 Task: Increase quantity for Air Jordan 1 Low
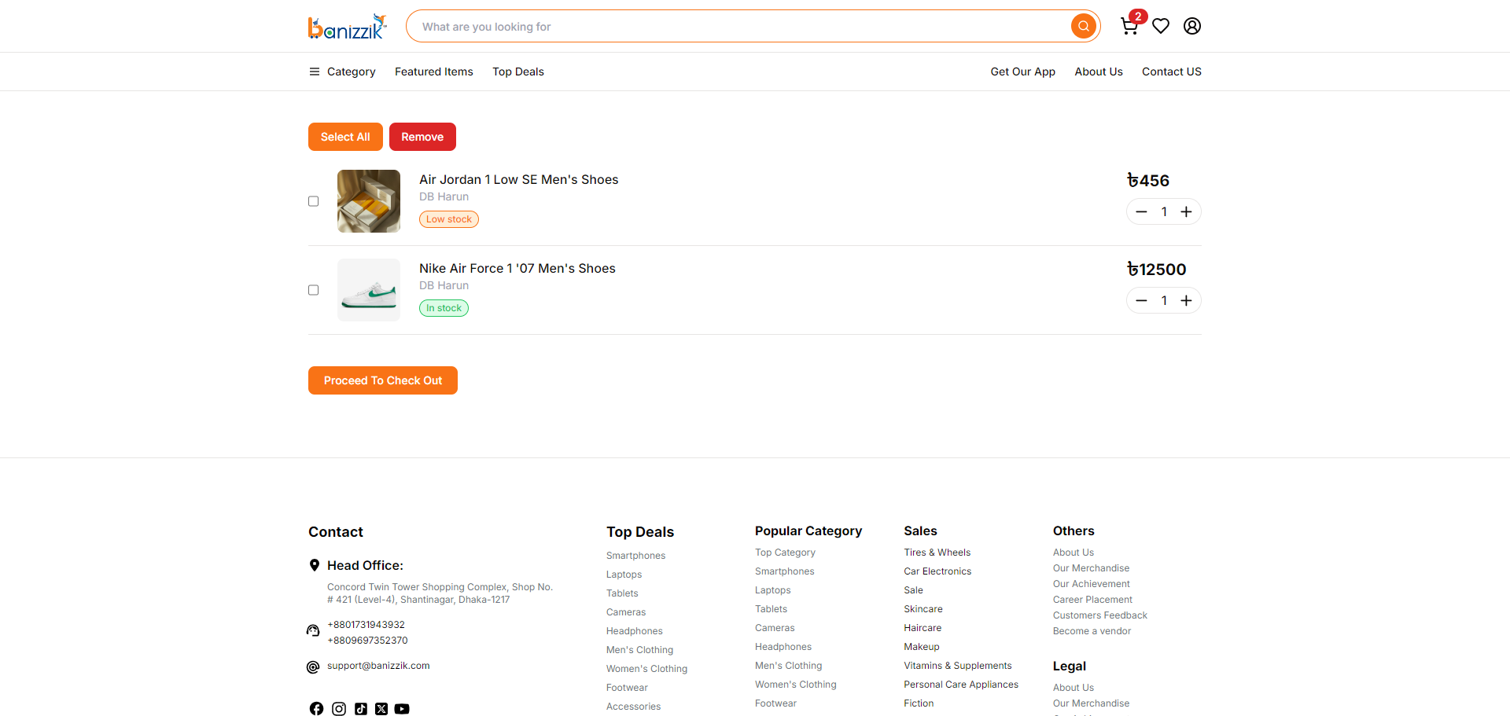pos(1186,211)
